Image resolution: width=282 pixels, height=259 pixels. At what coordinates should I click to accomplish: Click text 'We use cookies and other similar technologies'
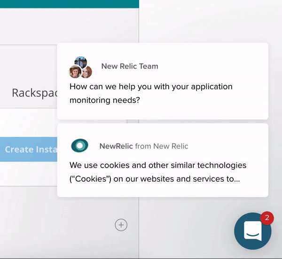point(158,165)
